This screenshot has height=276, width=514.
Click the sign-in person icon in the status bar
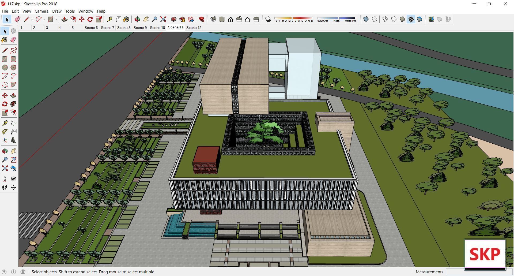click(x=23, y=272)
